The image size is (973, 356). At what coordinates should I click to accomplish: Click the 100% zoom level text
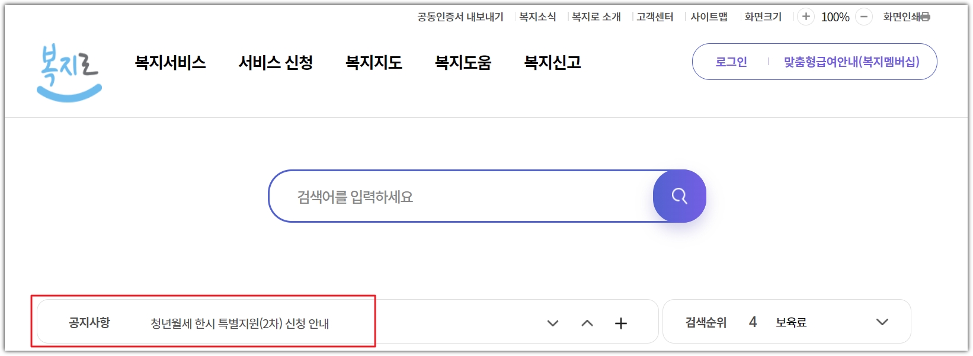(835, 17)
